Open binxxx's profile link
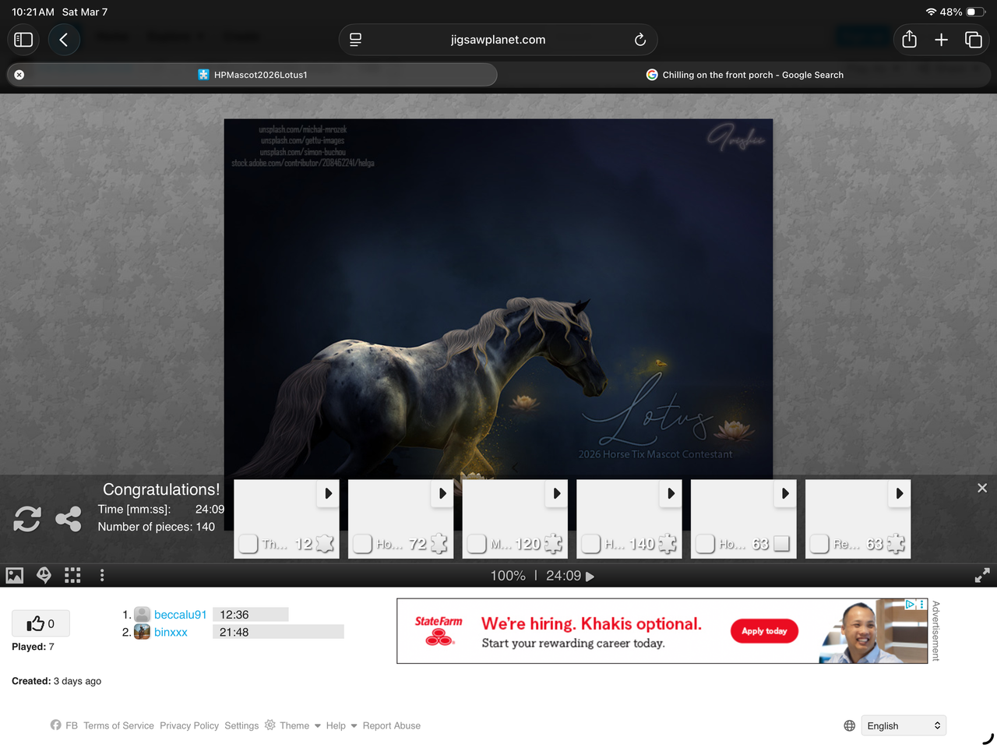Viewport: 997px width, 748px height. click(x=171, y=632)
